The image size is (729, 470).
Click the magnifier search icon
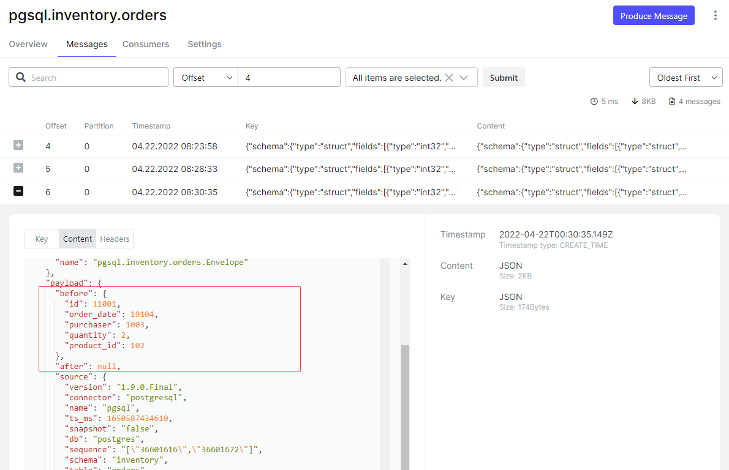[21, 77]
